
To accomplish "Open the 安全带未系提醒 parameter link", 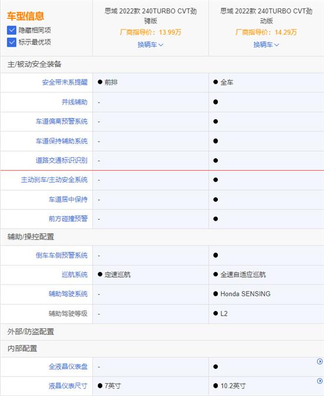I will (65, 83).
